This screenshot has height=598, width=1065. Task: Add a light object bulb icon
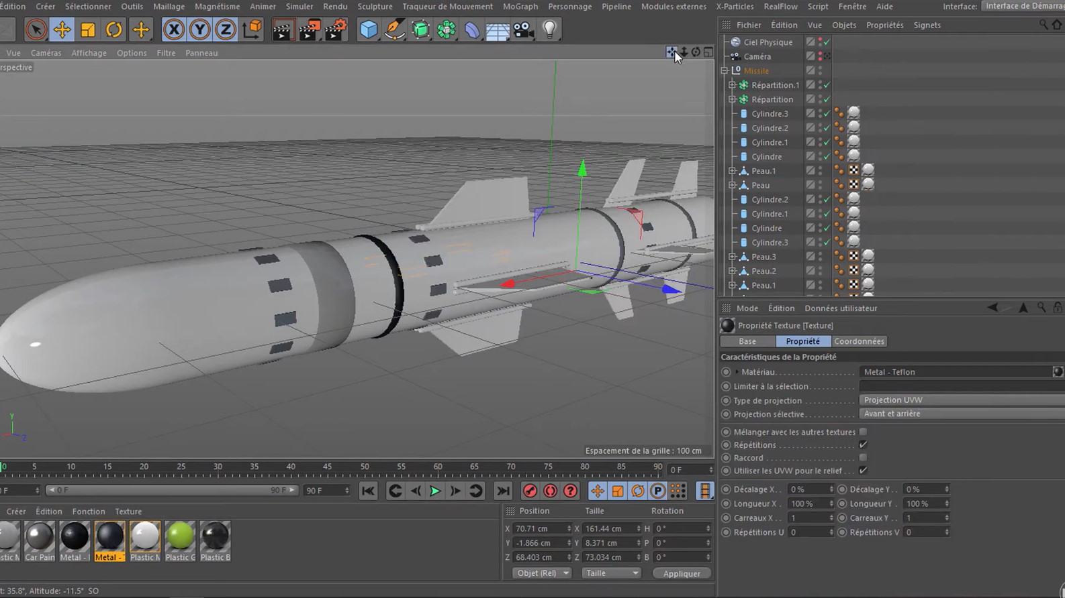pos(550,29)
